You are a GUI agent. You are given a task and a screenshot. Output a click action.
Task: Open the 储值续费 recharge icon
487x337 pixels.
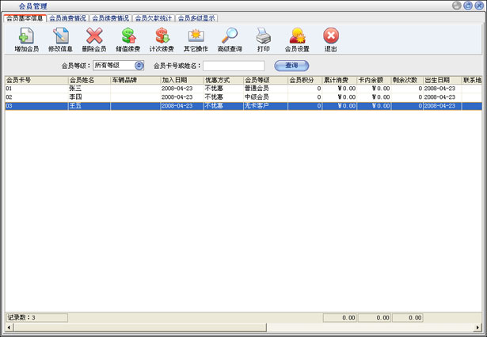pos(128,39)
